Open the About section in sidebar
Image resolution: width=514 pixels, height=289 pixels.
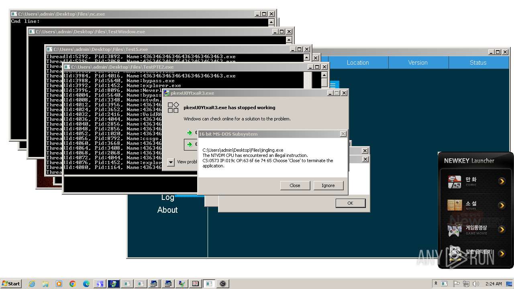(167, 210)
